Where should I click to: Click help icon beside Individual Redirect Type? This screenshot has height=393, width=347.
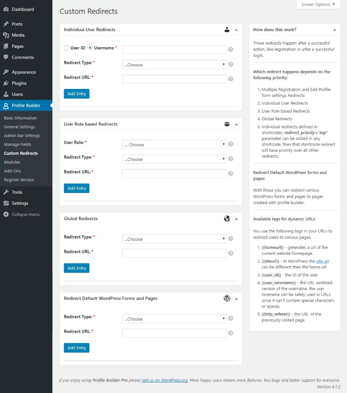(x=231, y=64)
